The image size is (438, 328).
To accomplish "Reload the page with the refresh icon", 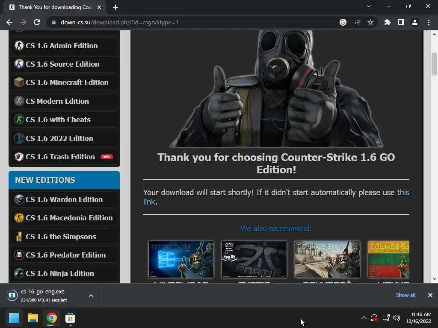I will 37,22.
